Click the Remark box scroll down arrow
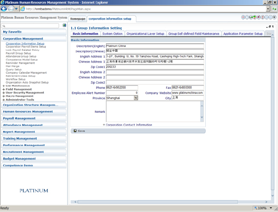The width and height of the screenshot is (278, 212). coord(202,117)
